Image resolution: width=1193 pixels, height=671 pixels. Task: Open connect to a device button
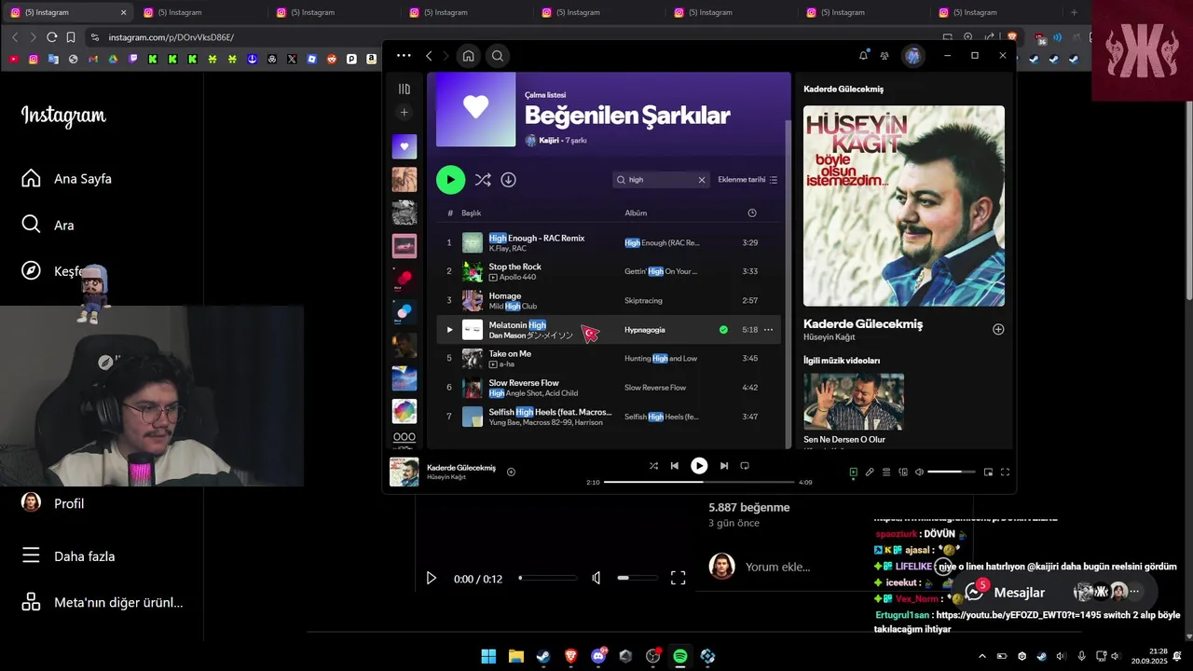point(903,472)
